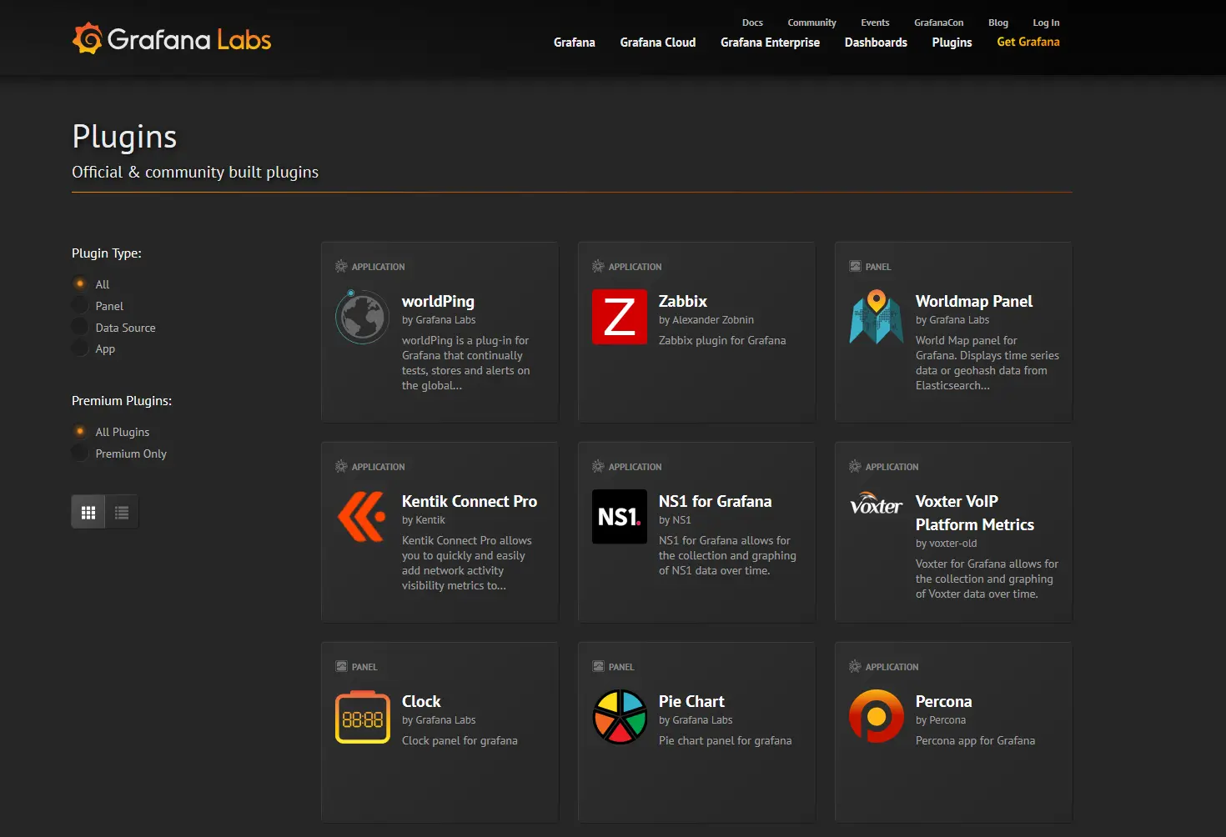Viewport: 1226px width, 837px height.
Task: Go to the Dashboards nav item
Action: pyautogui.click(x=876, y=43)
